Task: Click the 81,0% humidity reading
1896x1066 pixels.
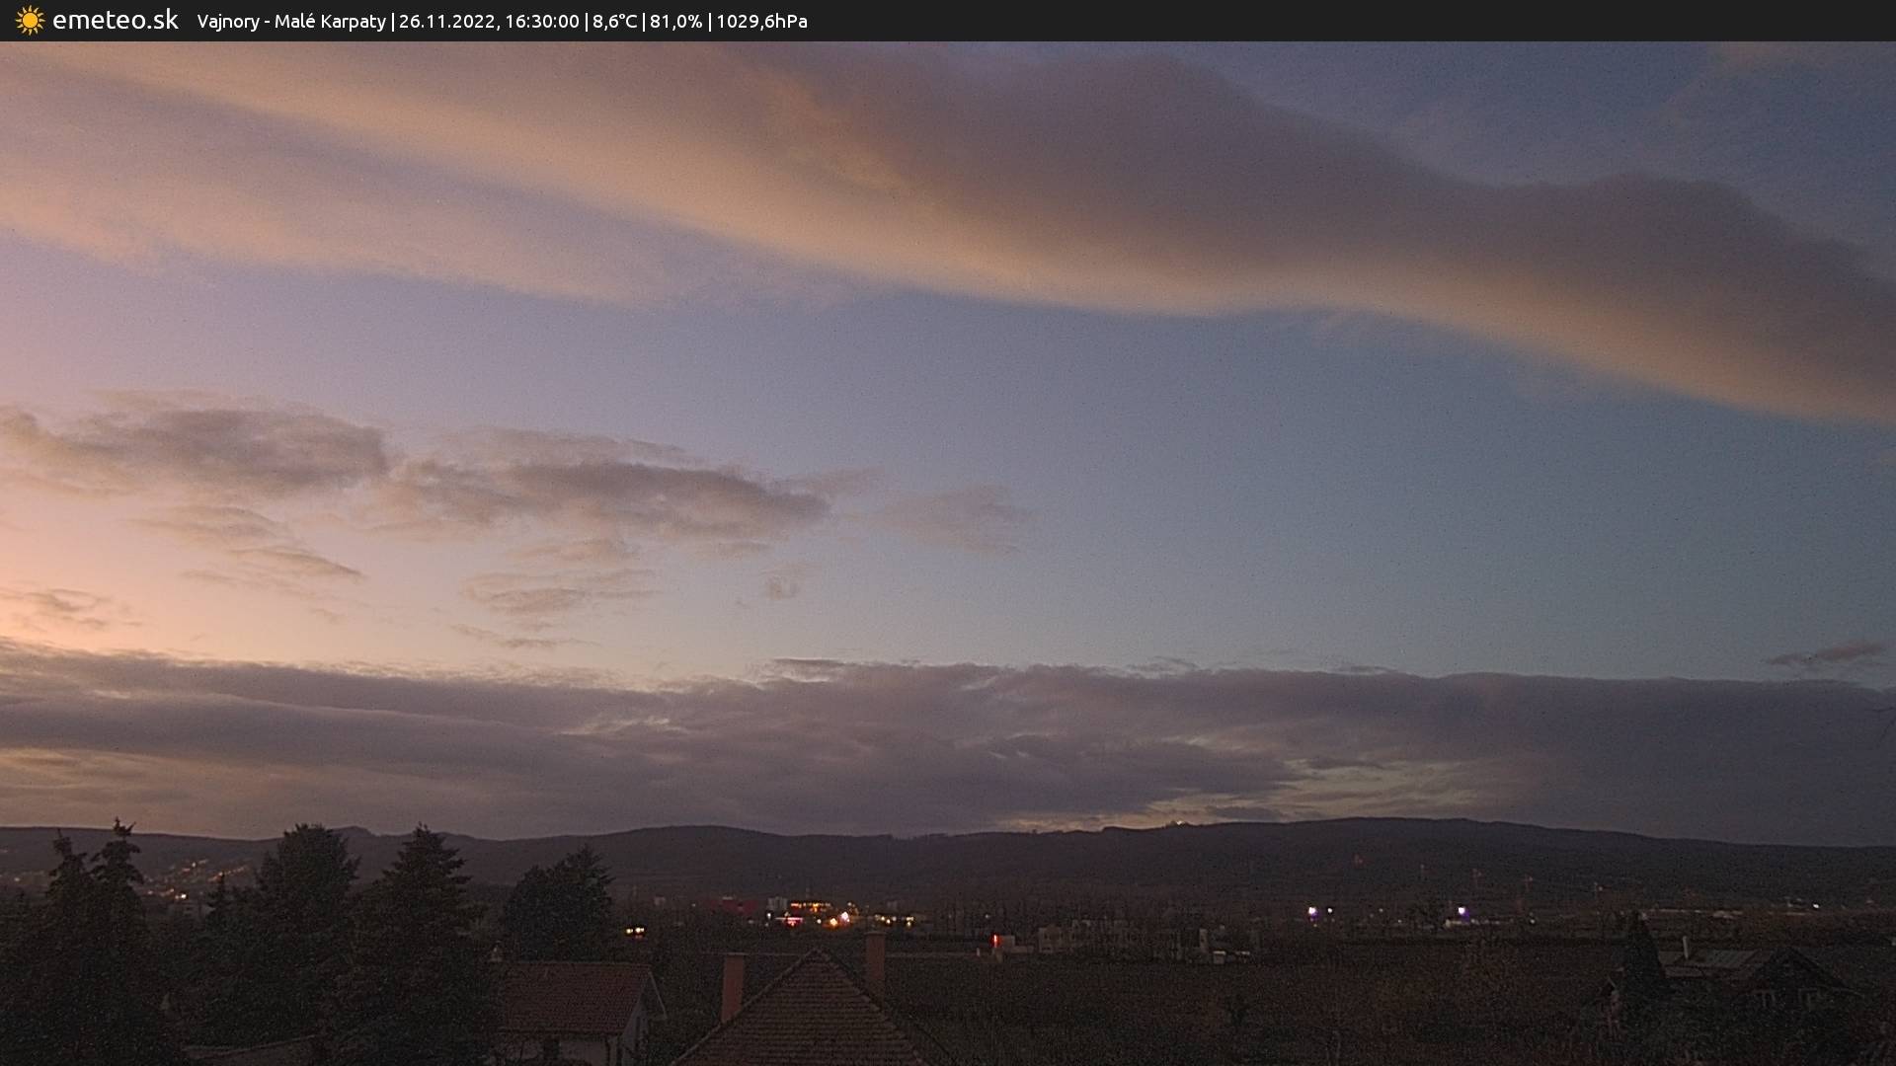Action: point(675,22)
